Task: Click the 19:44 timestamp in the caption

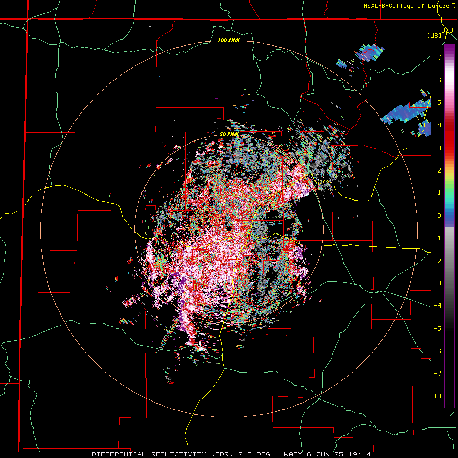Action: pos(360,454)
